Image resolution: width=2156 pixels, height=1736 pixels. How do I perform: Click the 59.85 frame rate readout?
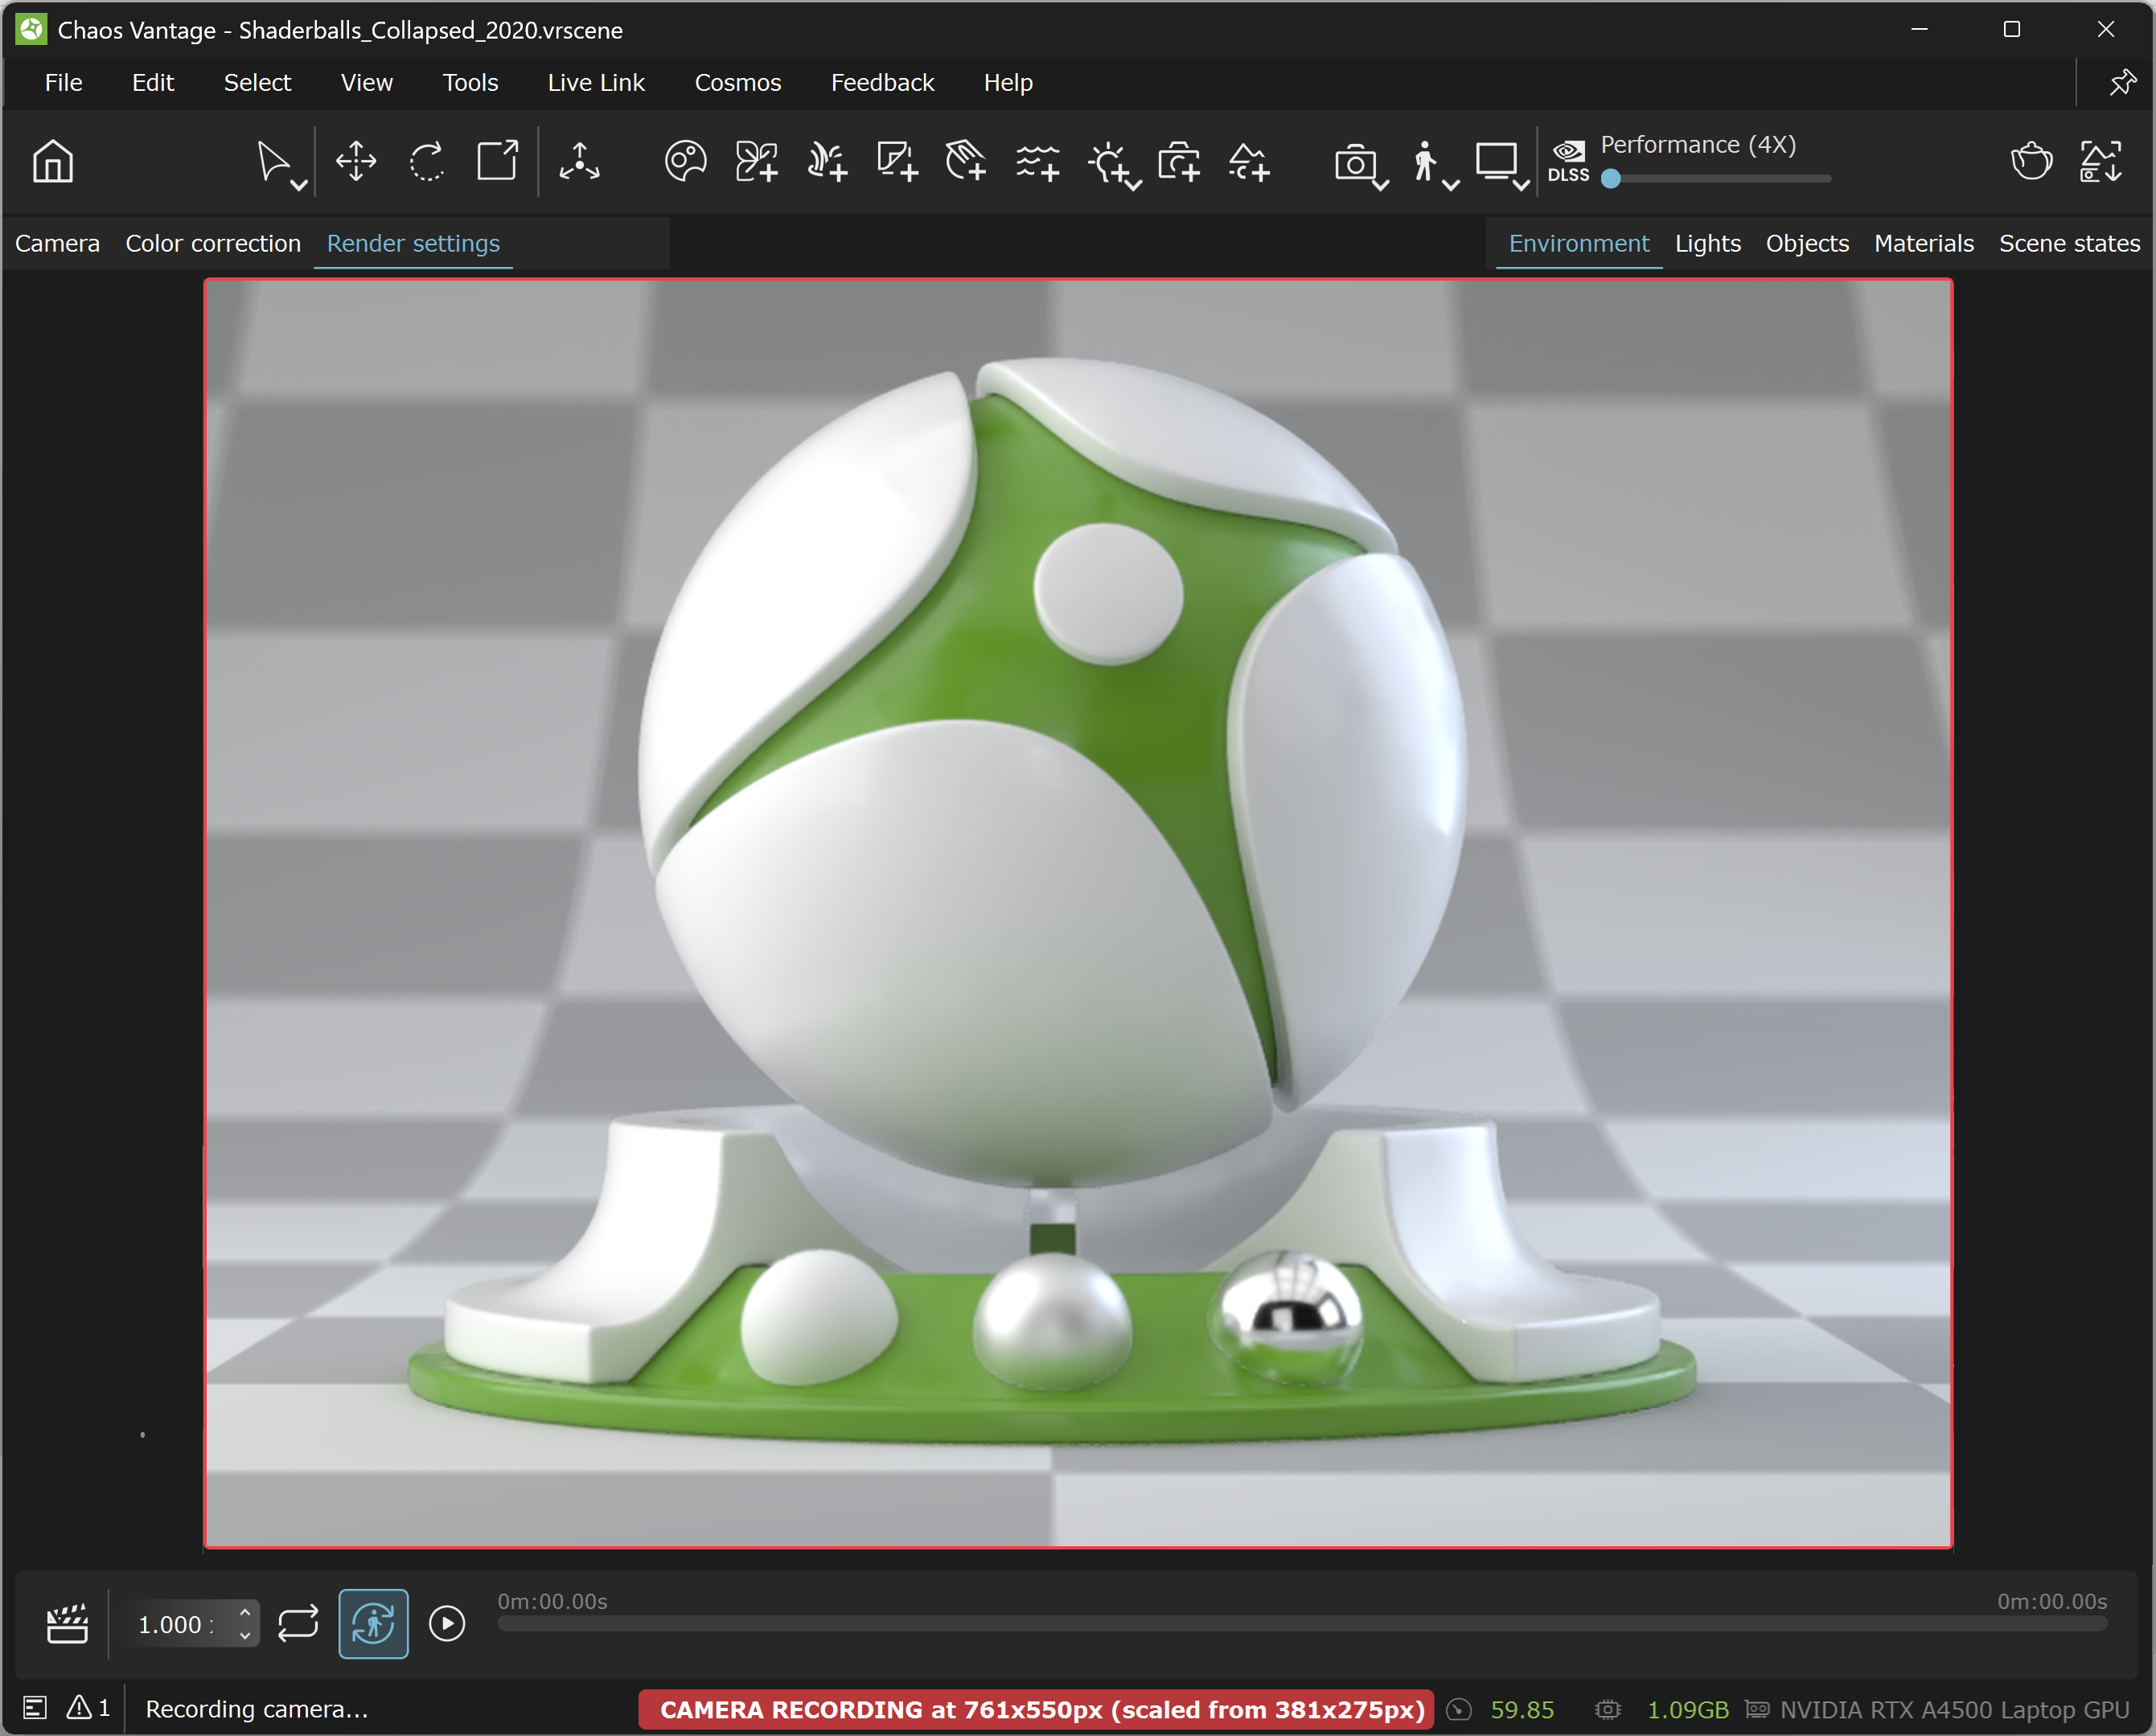tap(1522, 1709)
